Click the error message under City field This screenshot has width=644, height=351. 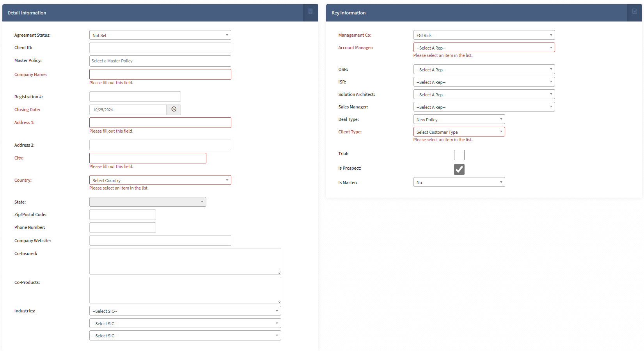click(111, 167)
